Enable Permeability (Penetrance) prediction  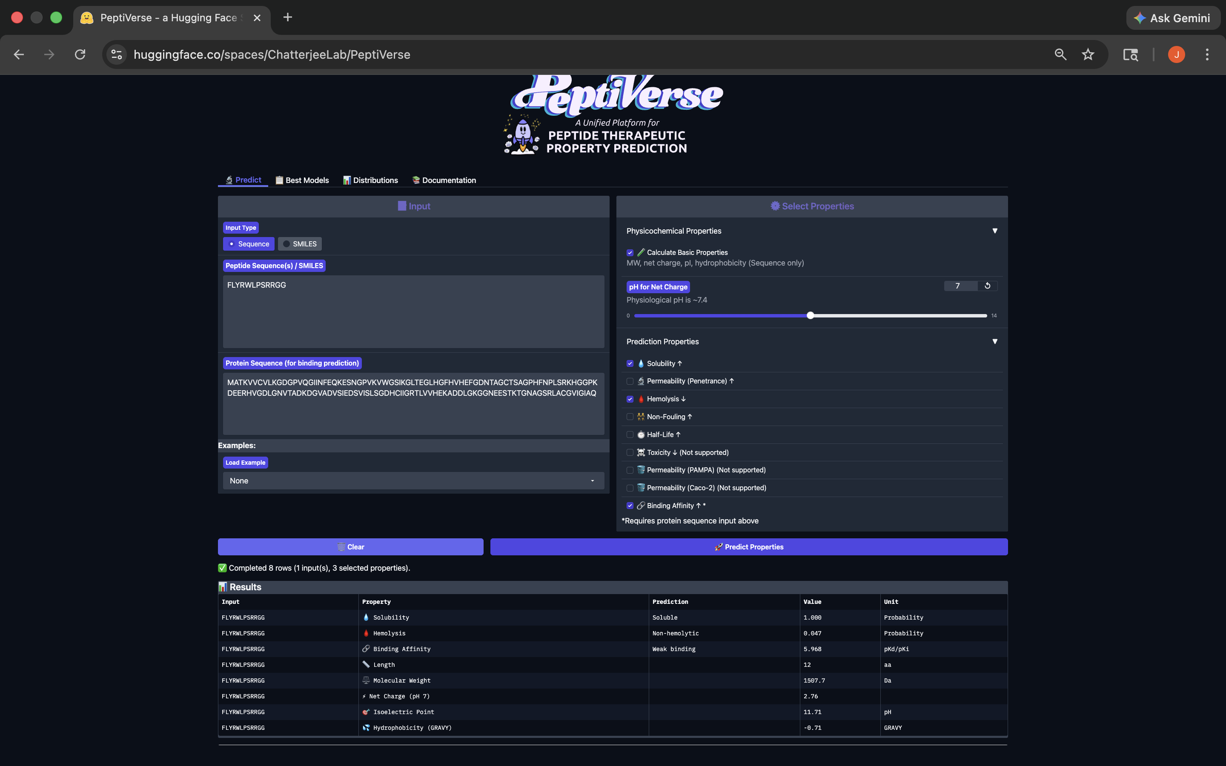[x=630, y=381]
